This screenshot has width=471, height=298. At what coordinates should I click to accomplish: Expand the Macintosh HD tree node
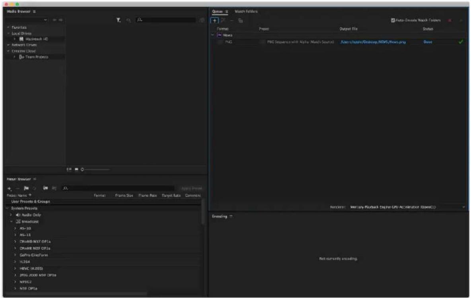(14, 39)
